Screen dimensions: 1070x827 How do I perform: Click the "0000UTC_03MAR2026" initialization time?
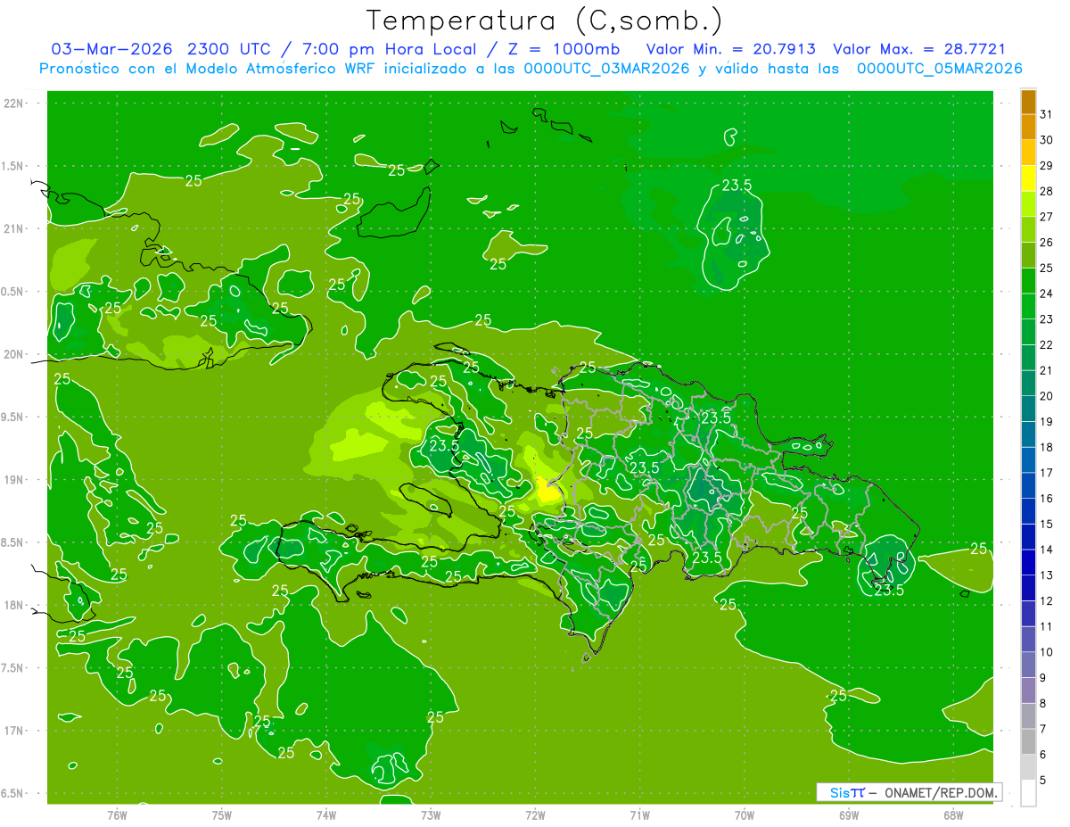(605, 69)
